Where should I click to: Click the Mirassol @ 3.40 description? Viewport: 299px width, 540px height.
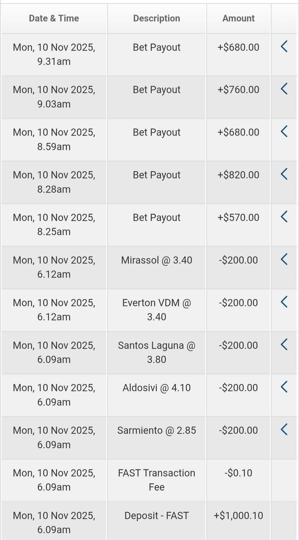(x=156, y=260)
